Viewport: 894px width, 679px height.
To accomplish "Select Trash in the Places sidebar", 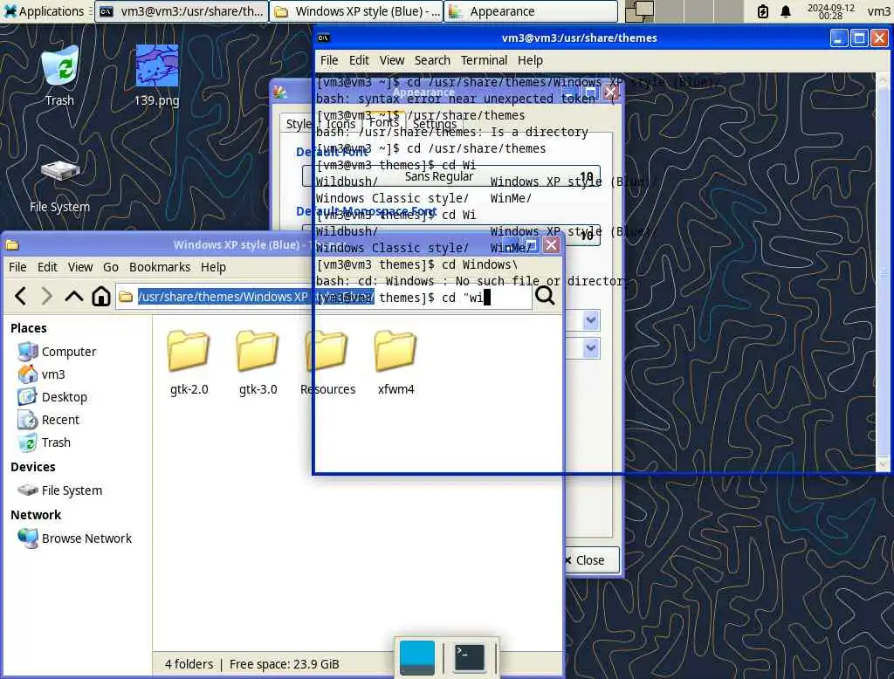I will [45, 442].
